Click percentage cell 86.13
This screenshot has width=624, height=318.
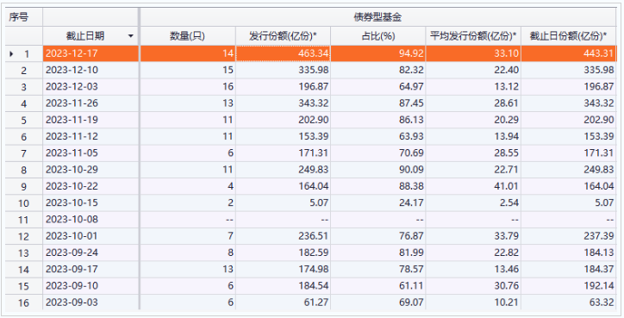[x=378, y=120]
